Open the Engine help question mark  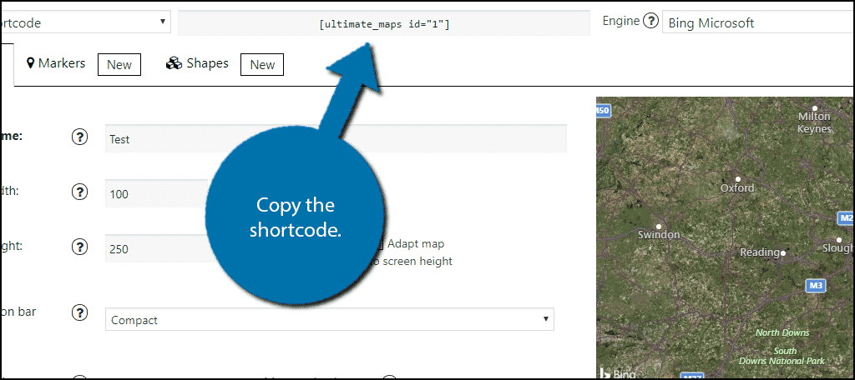650,22
